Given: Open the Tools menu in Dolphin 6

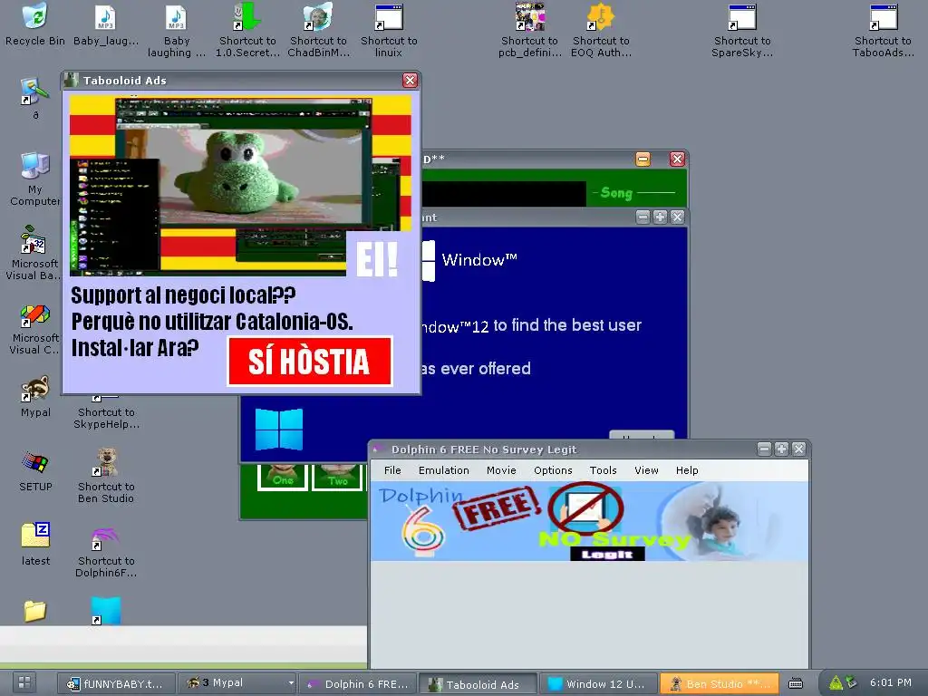Looking at the screenshot, I should 603,470.
